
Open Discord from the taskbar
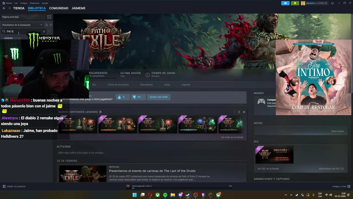(x=180, y=195)
